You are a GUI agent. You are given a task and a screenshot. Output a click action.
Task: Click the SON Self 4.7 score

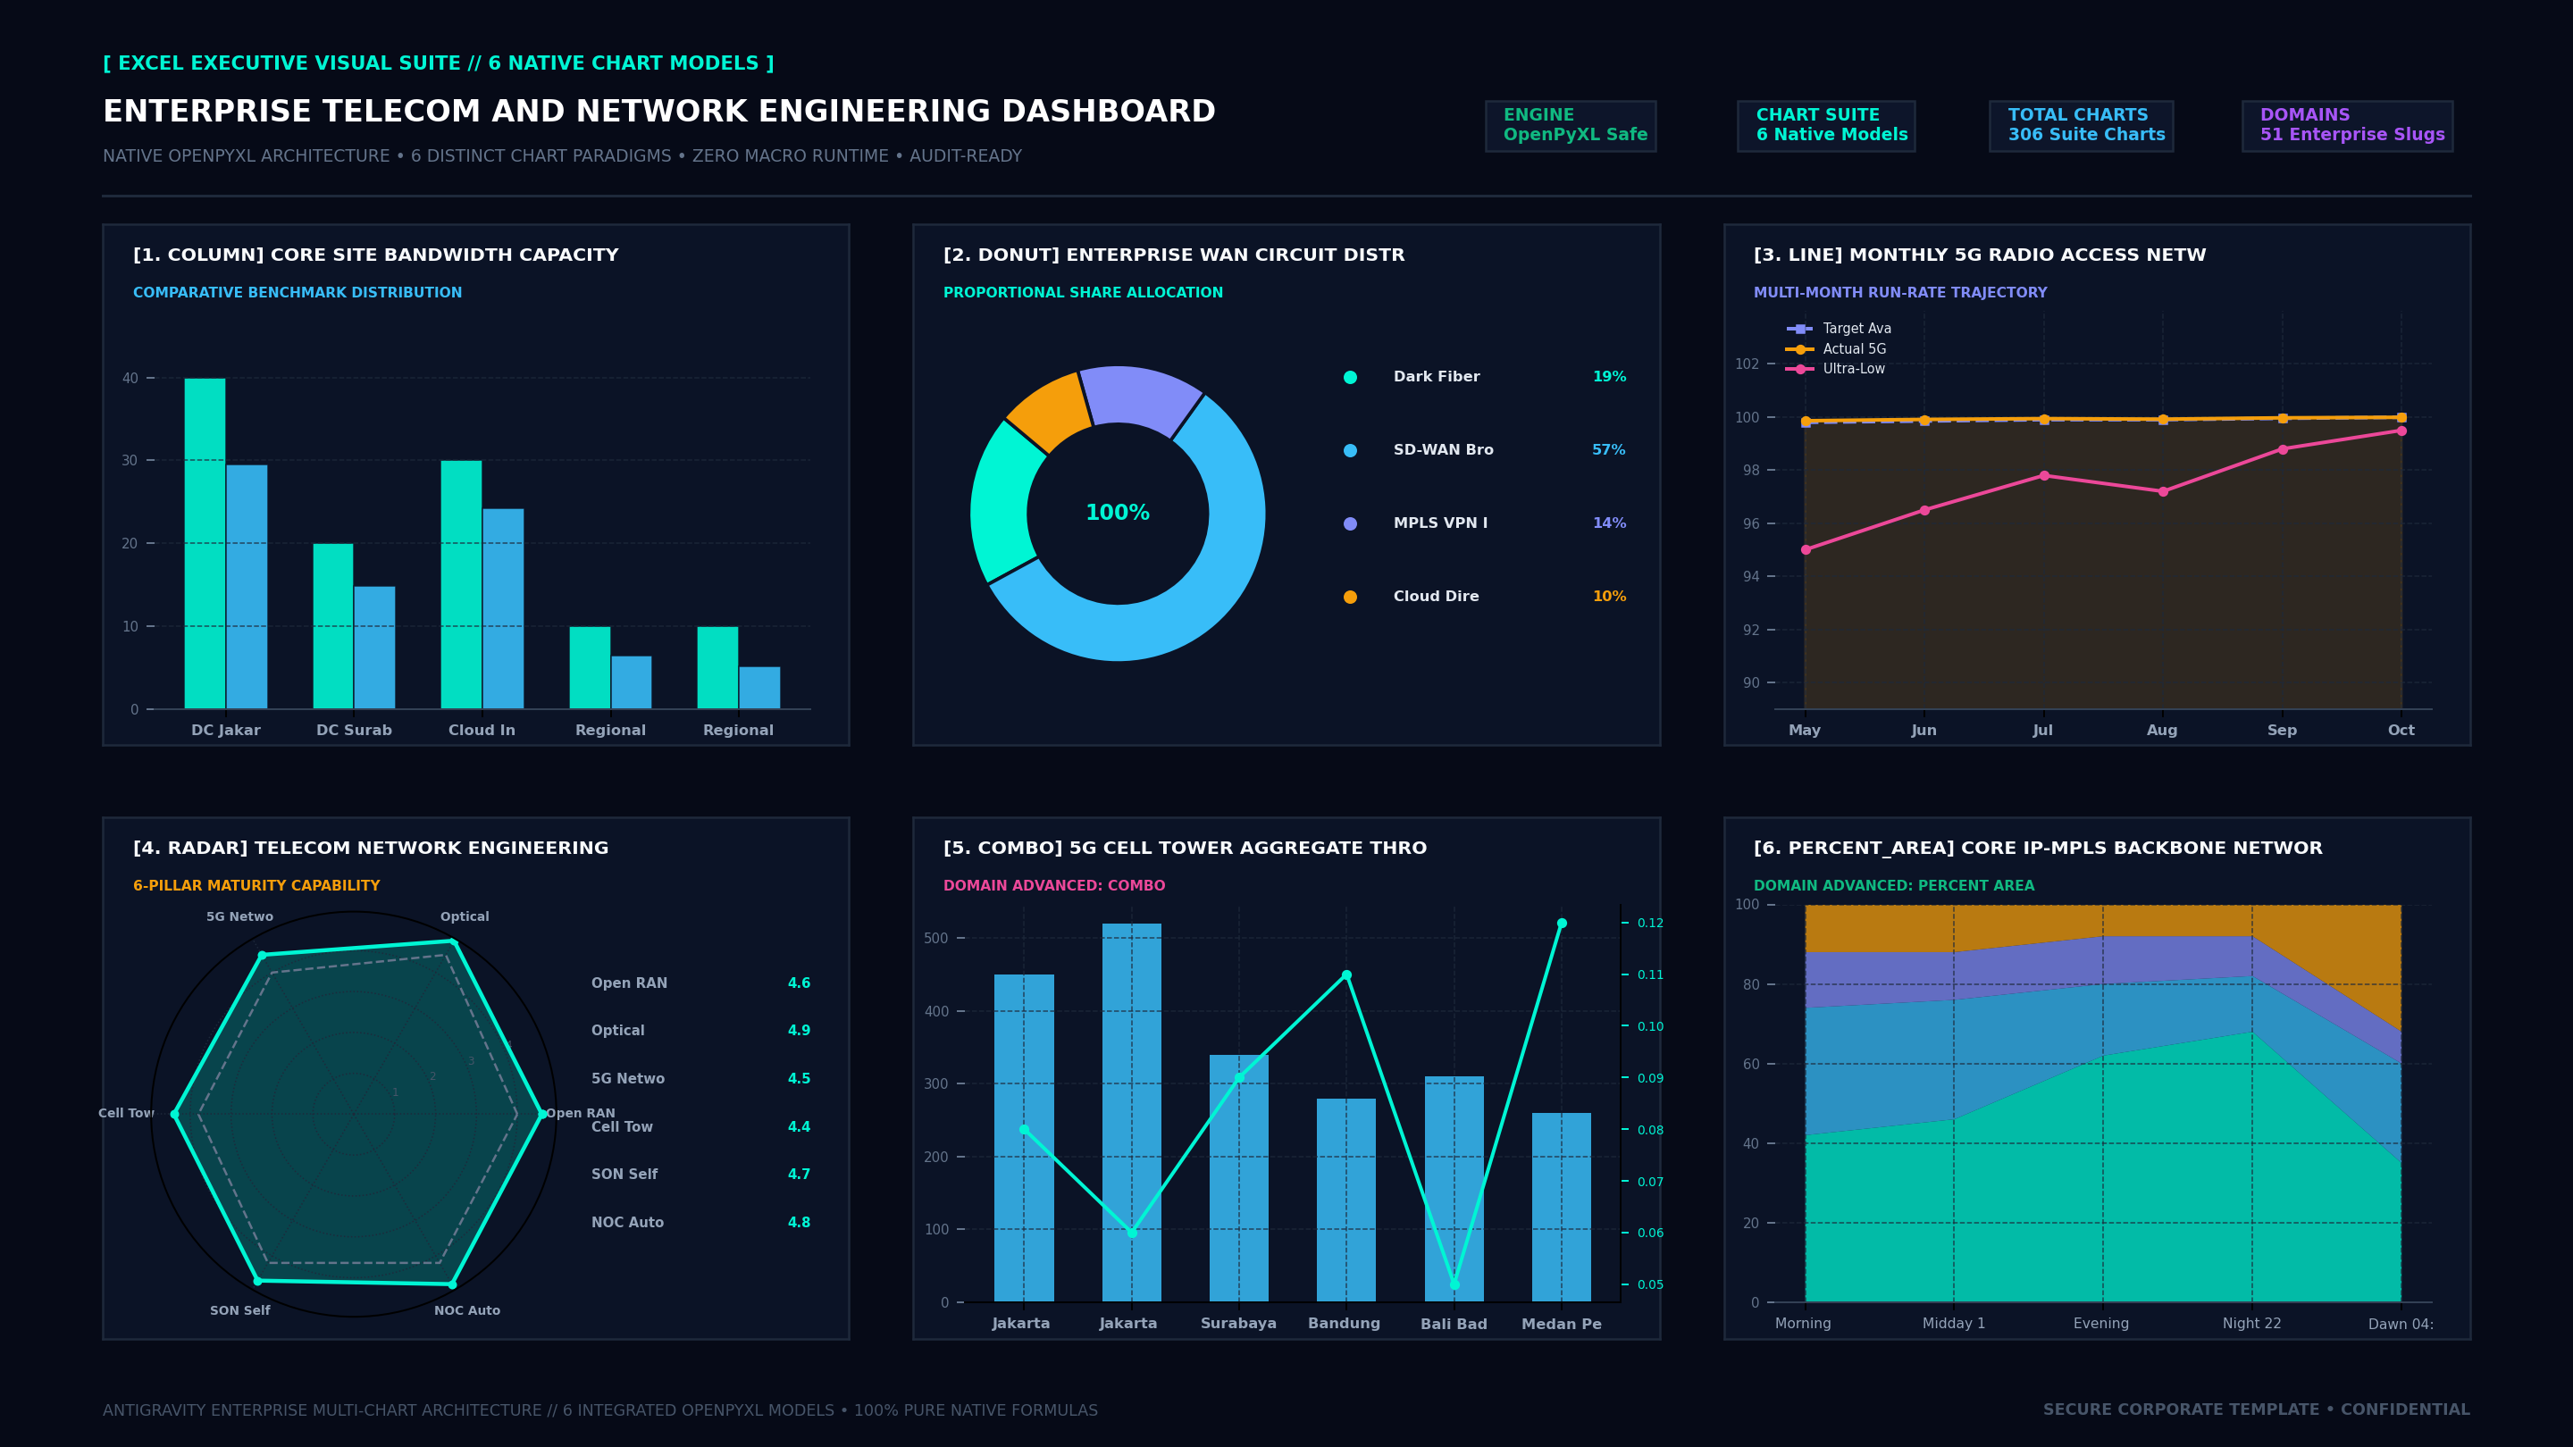799,1175
